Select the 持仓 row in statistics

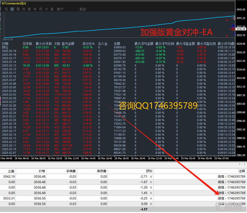[x=5, y=48]
